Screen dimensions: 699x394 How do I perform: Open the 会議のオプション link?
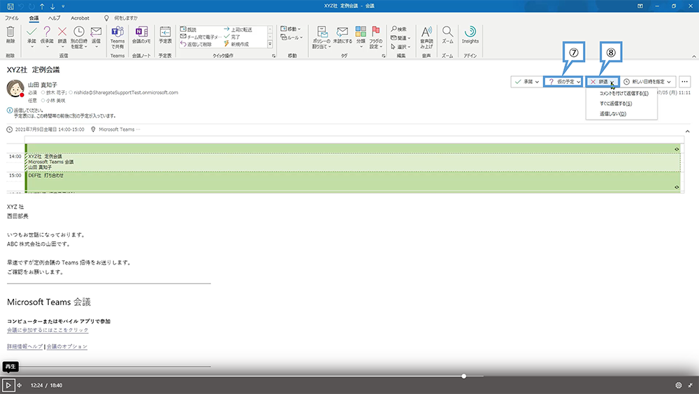coord(67,346)
